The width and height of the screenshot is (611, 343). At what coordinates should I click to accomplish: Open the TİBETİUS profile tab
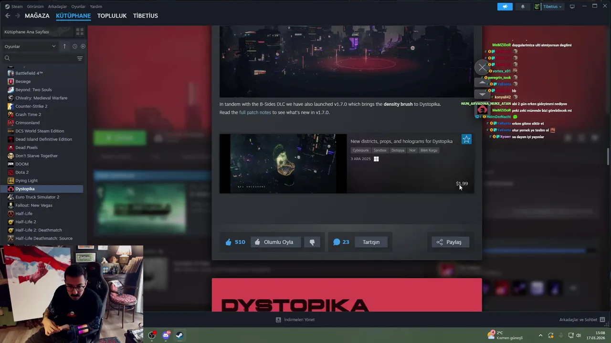pos(146,16)
